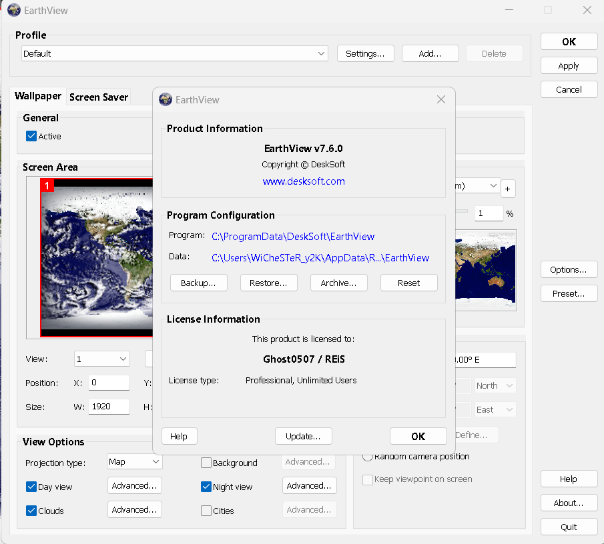Screen dimensions: 604x544
Task: Click the Size W input field showing 1920
Action: pos(109,407)
